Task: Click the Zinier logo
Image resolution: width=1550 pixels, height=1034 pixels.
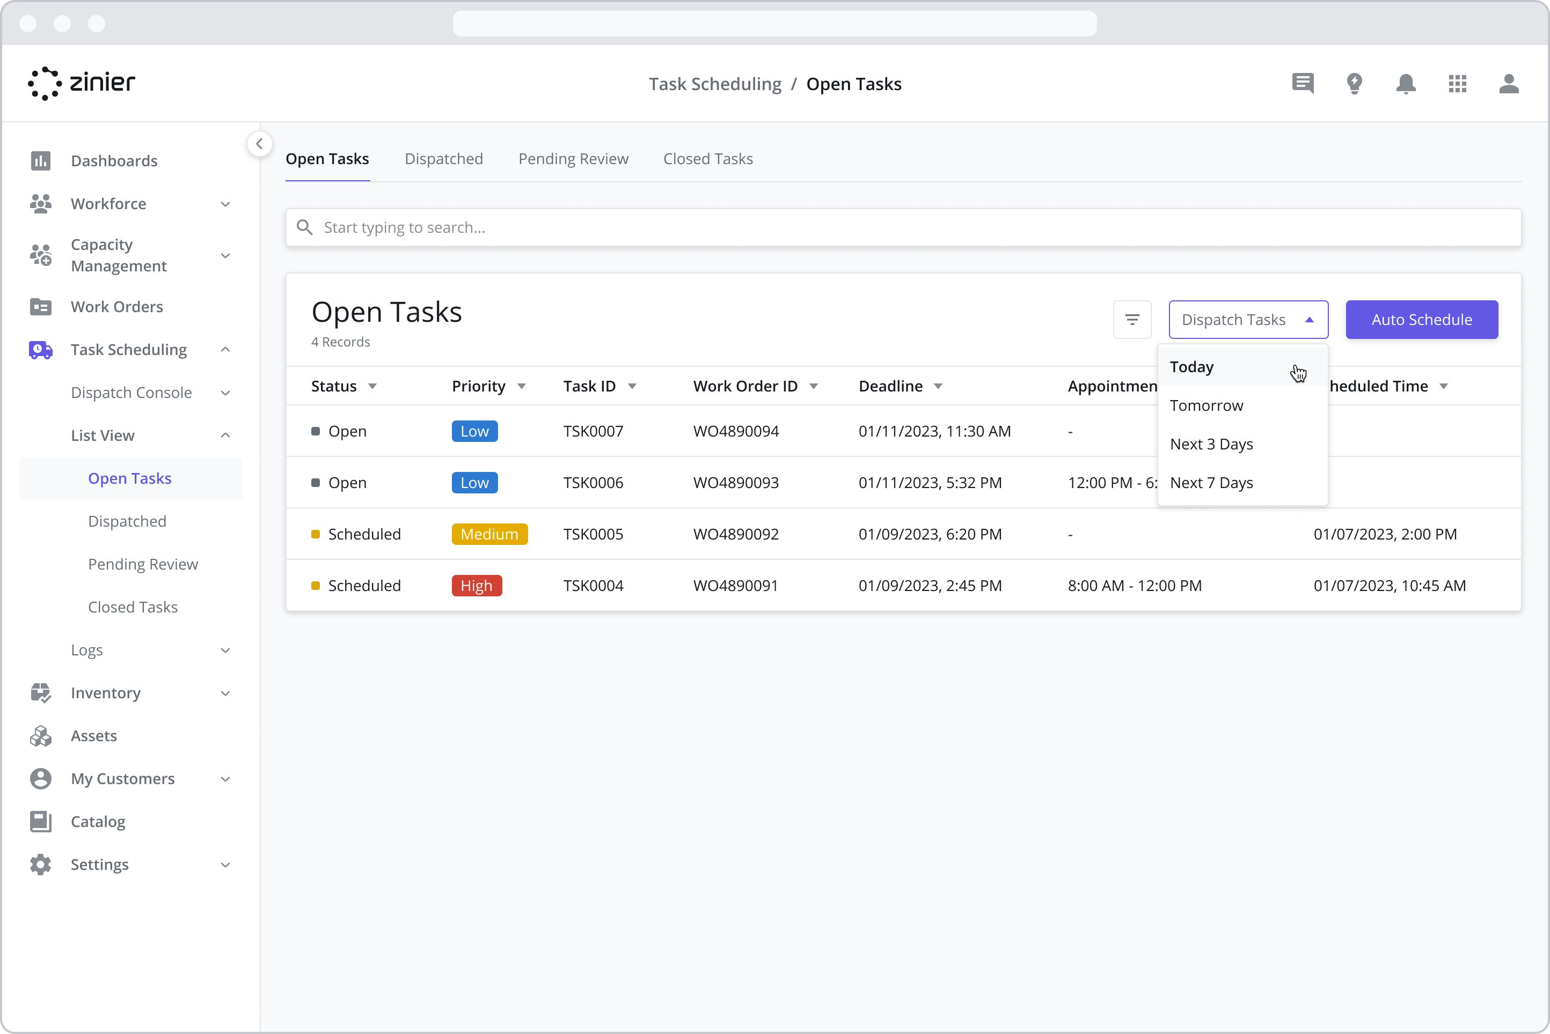Action: (x=82, y=83)
